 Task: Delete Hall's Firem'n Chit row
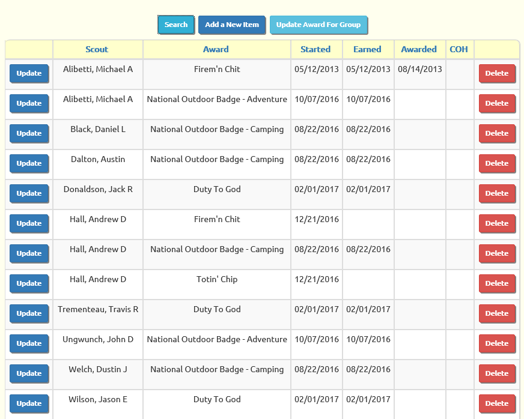497,224
